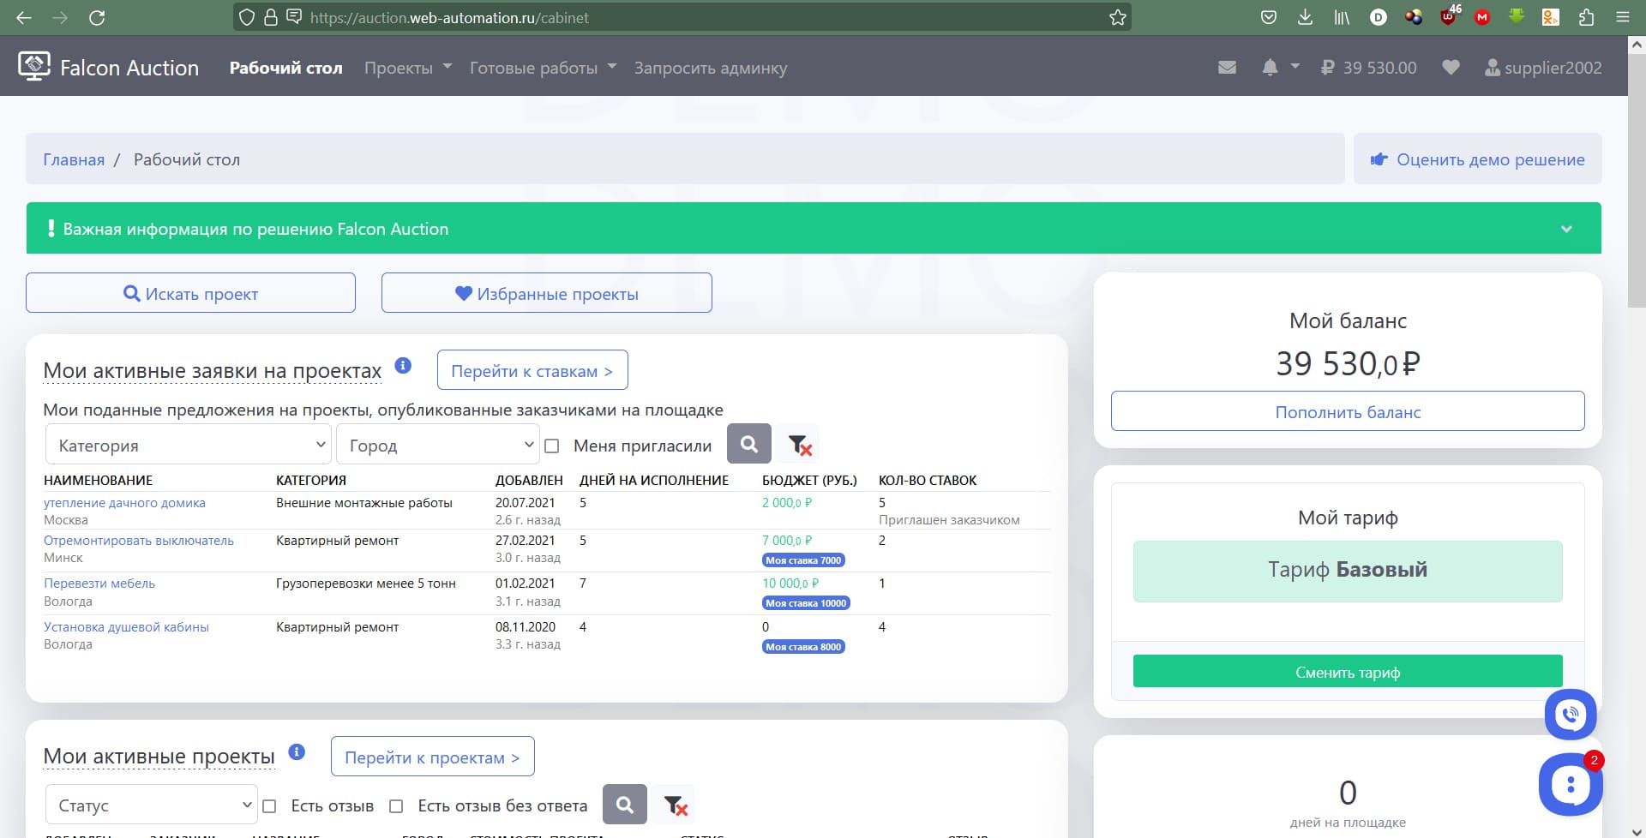The height and width of the screenshot is (838, 1646).
Task: Bookmark this page with the star icon
Action: (x=1117, y=17)
